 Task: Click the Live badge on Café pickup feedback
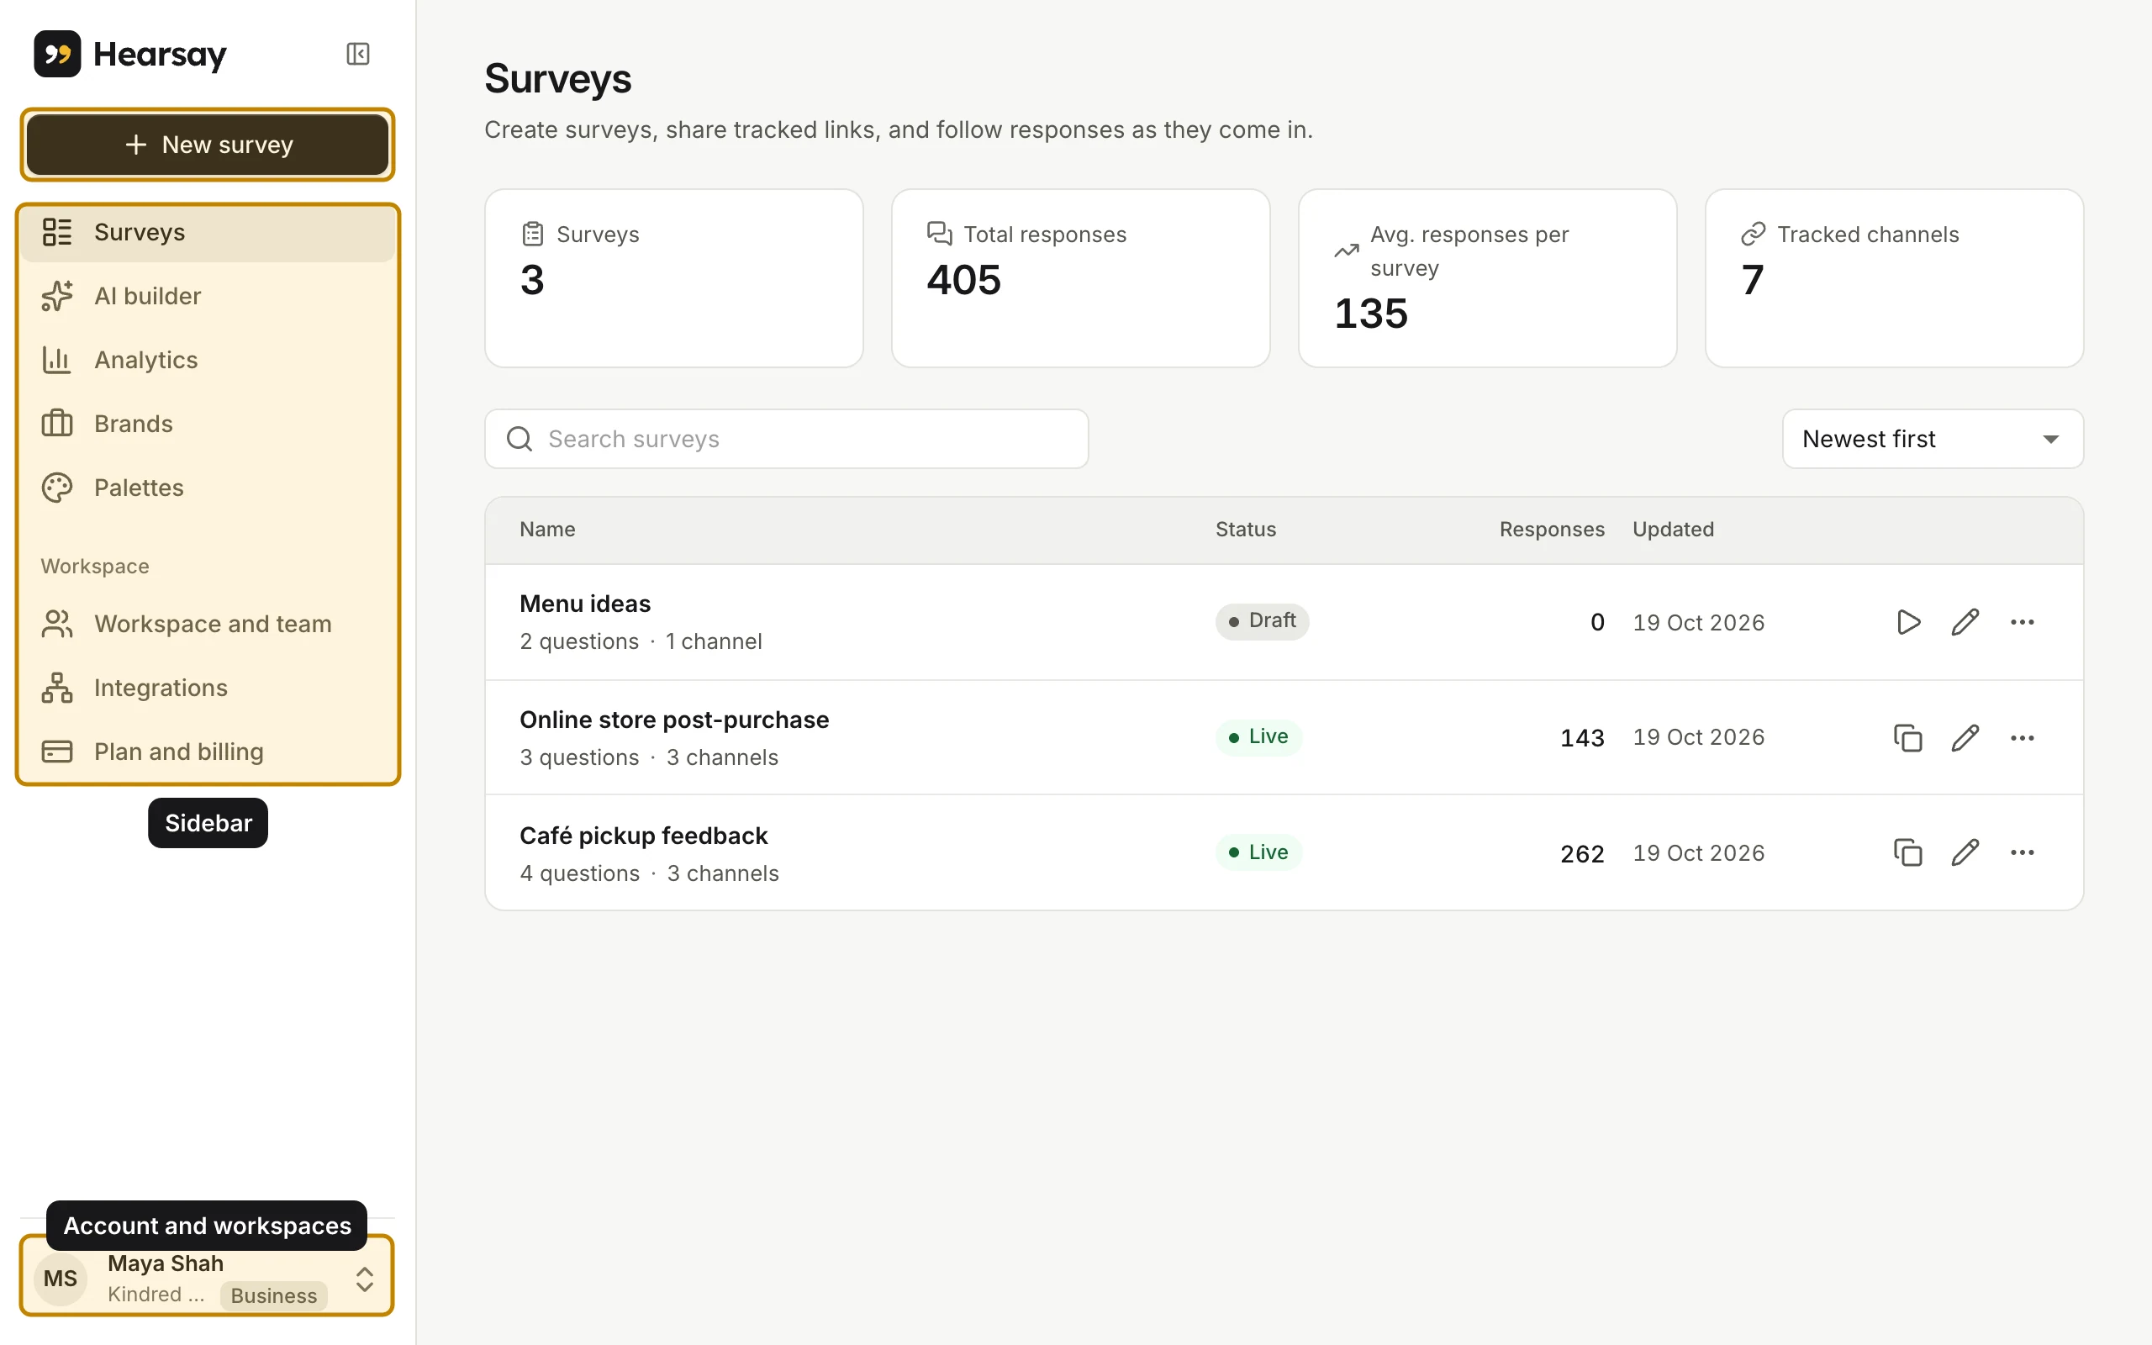click(1258, 852)
